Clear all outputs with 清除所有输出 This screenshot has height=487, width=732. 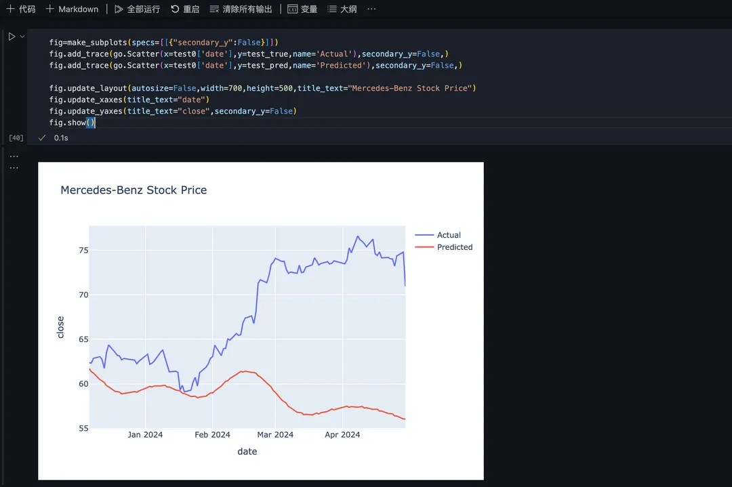241,9
